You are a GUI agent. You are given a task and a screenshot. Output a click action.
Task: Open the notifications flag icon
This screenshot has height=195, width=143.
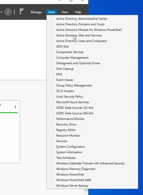22,11
